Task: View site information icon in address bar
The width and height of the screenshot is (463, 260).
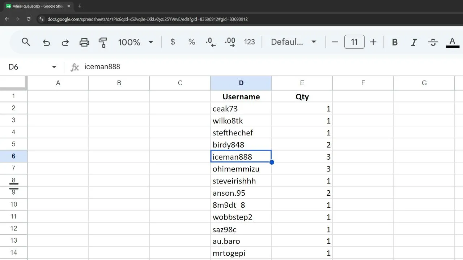Action: pos(41,19)
